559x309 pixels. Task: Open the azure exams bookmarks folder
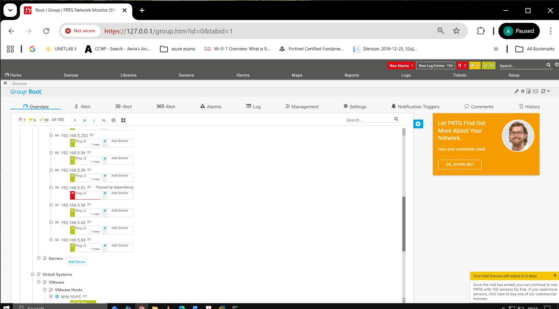[x=177, y=49]
